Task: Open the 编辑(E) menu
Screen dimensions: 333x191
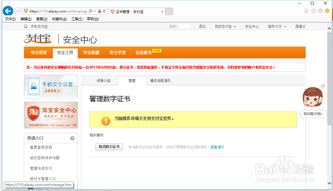Action: (x=26, y=19)
